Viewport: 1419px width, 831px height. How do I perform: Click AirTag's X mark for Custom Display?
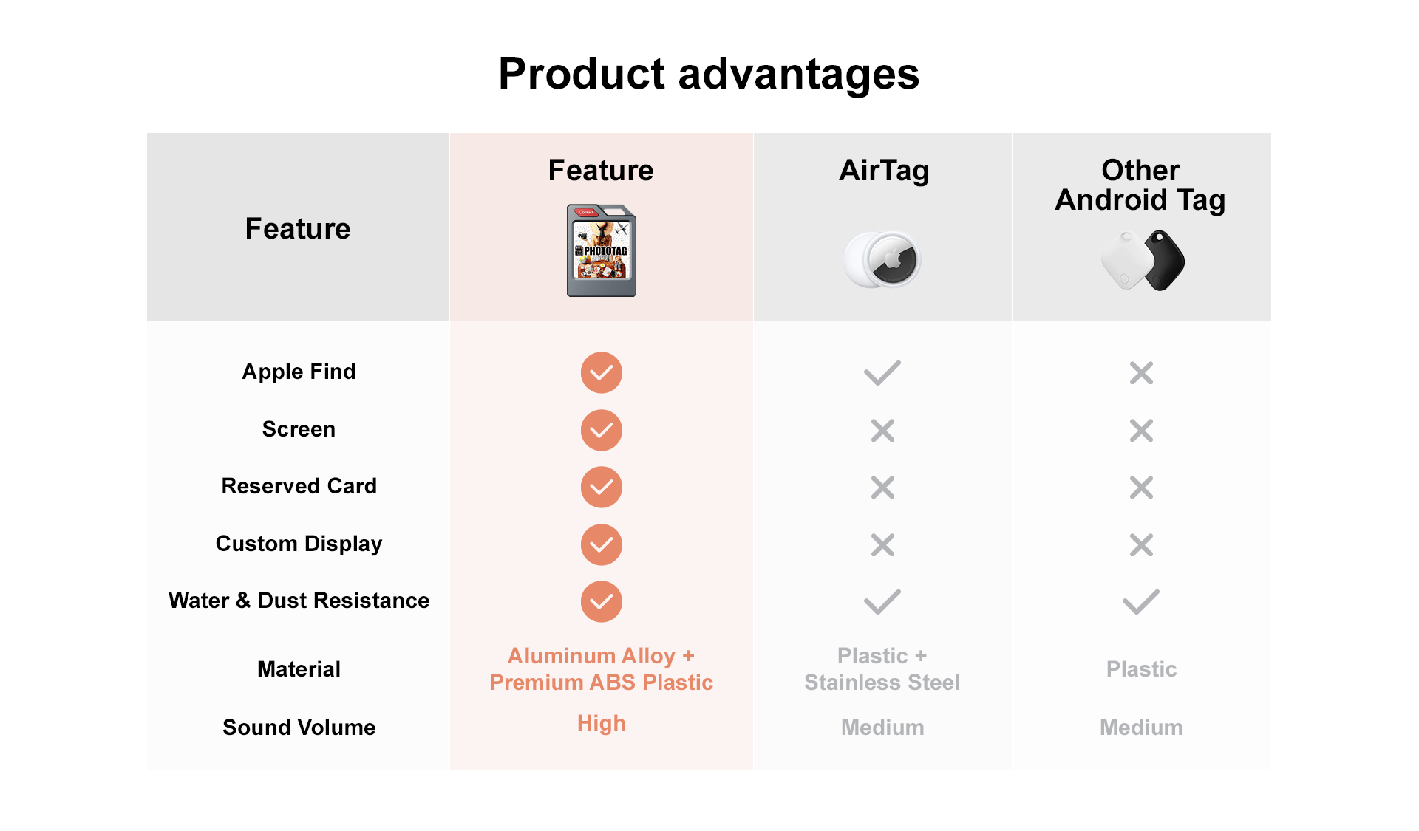882,545
